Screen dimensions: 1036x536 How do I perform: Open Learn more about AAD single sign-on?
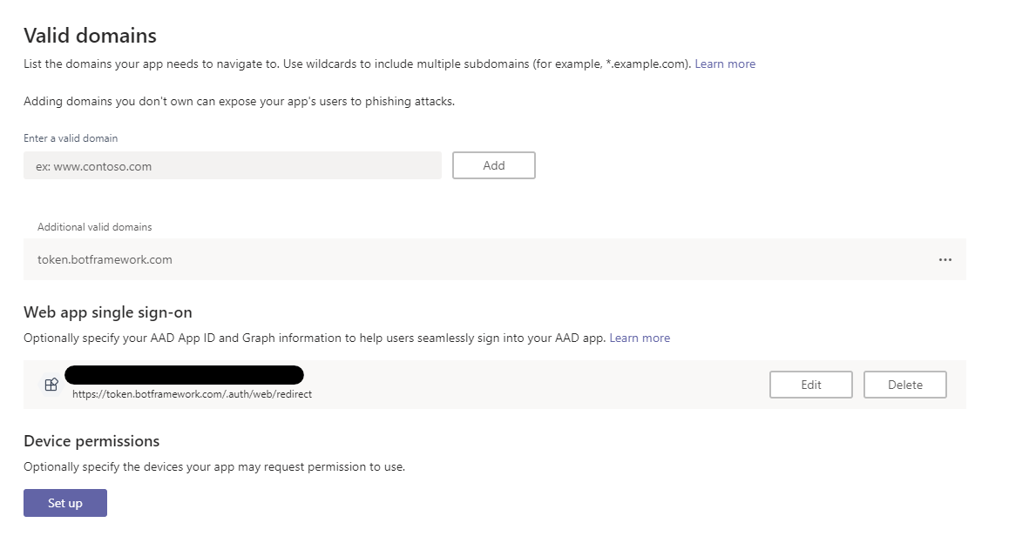640,338
